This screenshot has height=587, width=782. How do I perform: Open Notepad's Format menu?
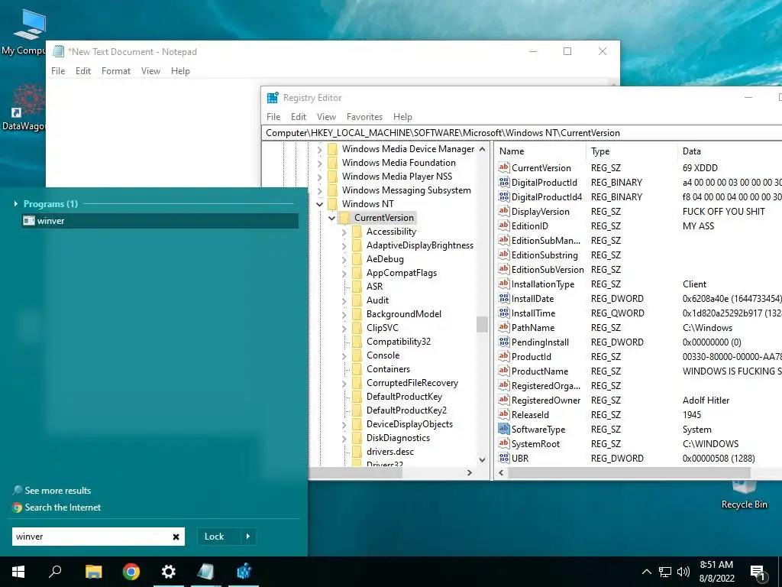(x=116, y=71)
